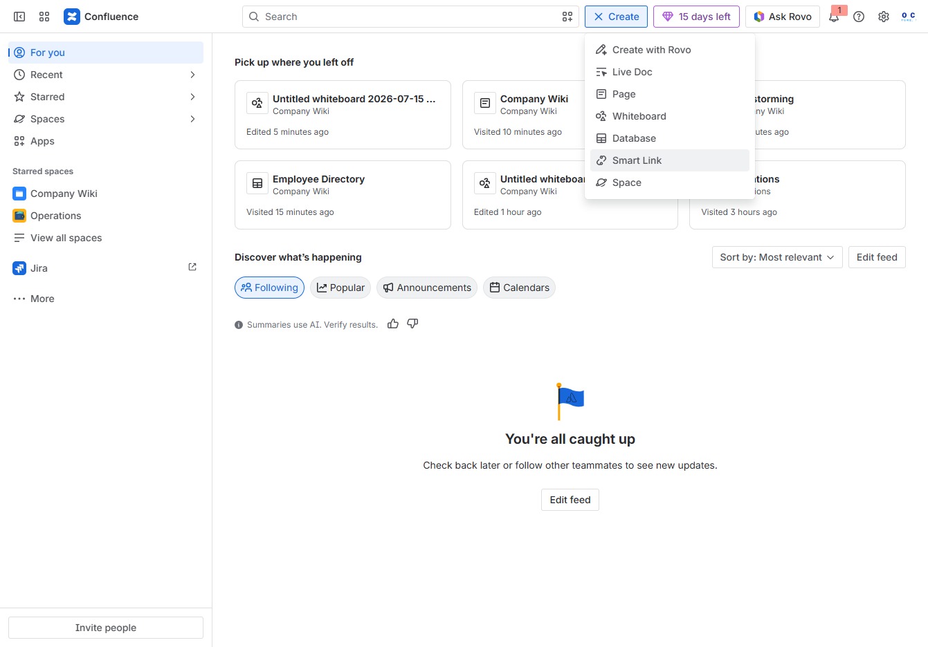The image size is (928, 647).
Task: Click the 'Pick up where you left off' heading
Action: point(294,62)
